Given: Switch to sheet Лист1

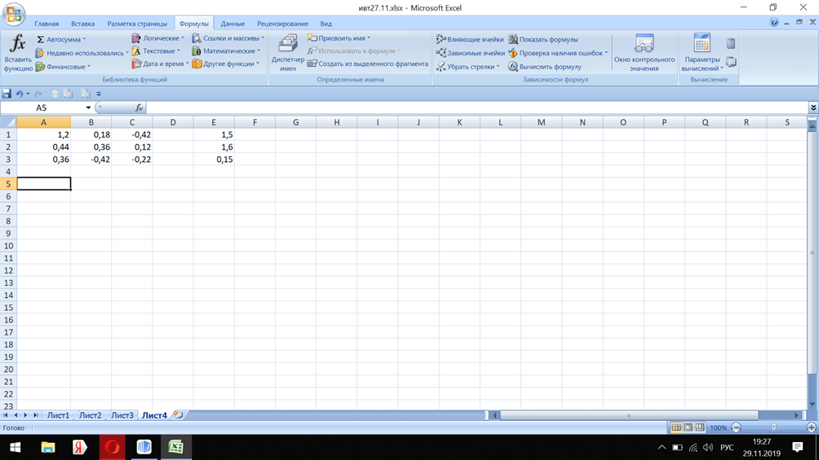Looking at the screenshot, I should tap(58, 415).
